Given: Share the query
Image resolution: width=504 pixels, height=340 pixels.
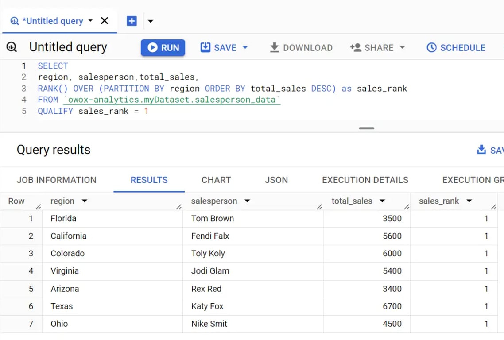Looking at the screenshot, I should [373, 47].
